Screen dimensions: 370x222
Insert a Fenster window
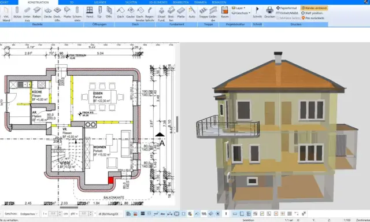[x=90, y=13]
